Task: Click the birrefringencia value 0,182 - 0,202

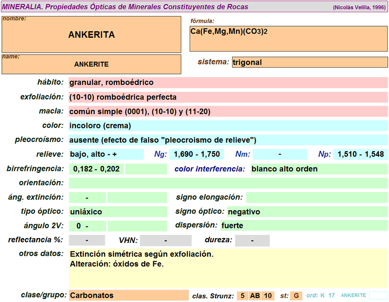Action: pos(96,169)
